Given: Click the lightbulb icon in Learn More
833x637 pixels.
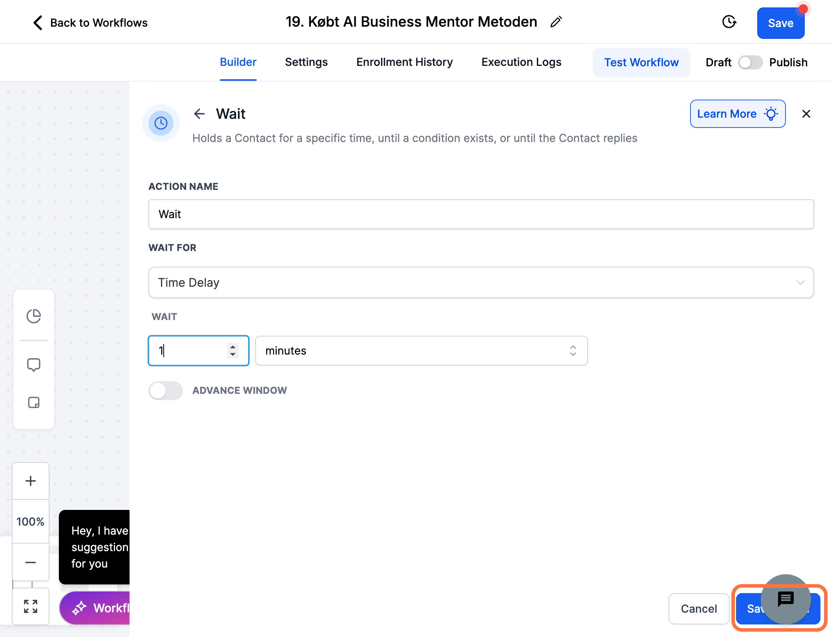Looking at the screenshot, I should coord(771,114).
